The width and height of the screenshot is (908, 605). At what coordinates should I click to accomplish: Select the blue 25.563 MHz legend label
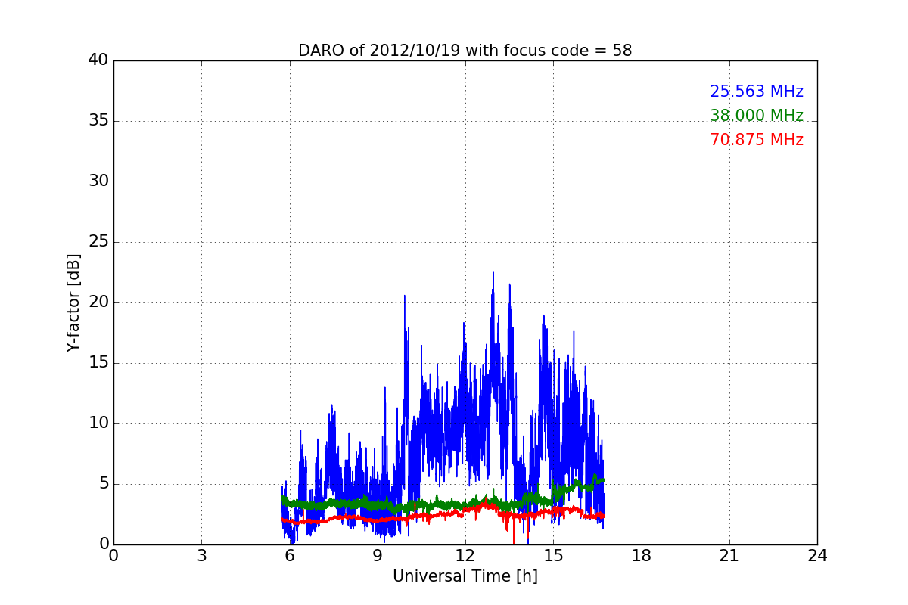pos(757,92)
